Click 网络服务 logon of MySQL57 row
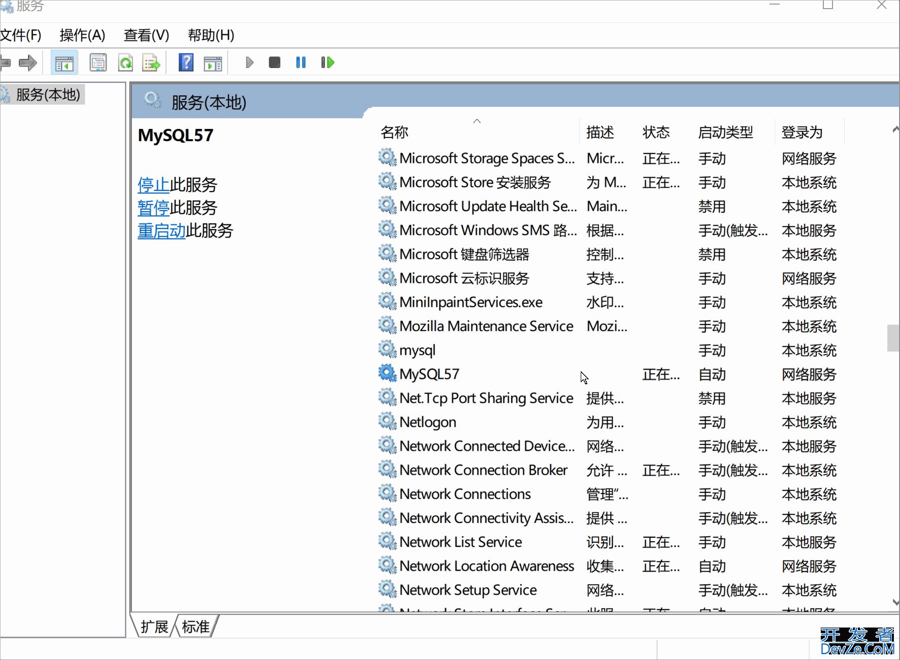900x660 pixels. point(809,375)
